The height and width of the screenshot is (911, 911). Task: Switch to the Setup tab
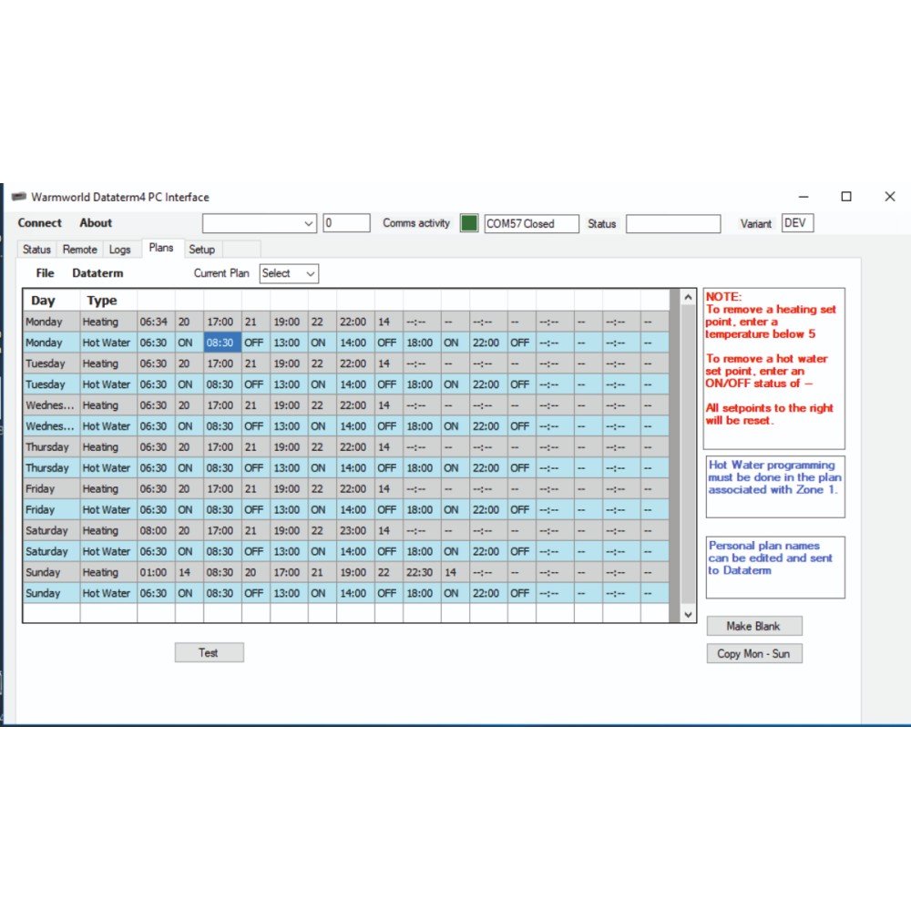tap(201, 250)
